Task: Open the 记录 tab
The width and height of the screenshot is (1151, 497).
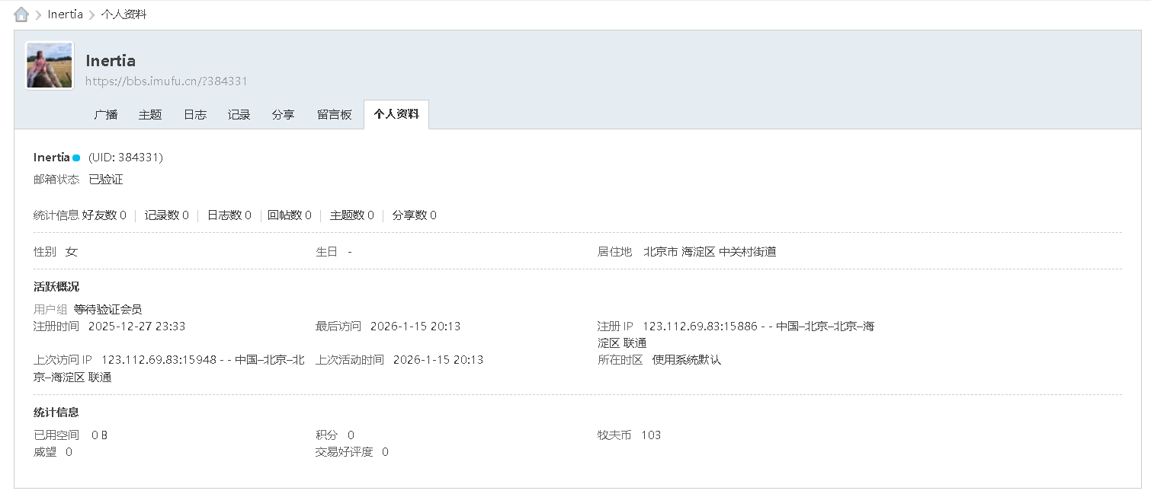Action: click(239, 113)
